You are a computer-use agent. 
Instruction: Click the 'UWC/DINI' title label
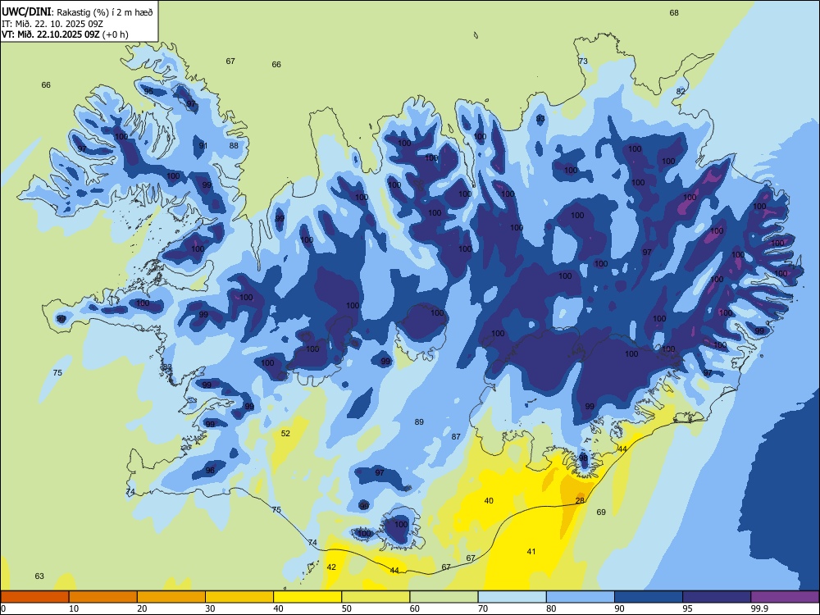click(25, 11)
